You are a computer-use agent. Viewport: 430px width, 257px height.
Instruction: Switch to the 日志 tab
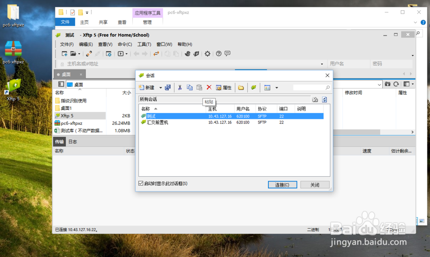click(x=73, y=142)
